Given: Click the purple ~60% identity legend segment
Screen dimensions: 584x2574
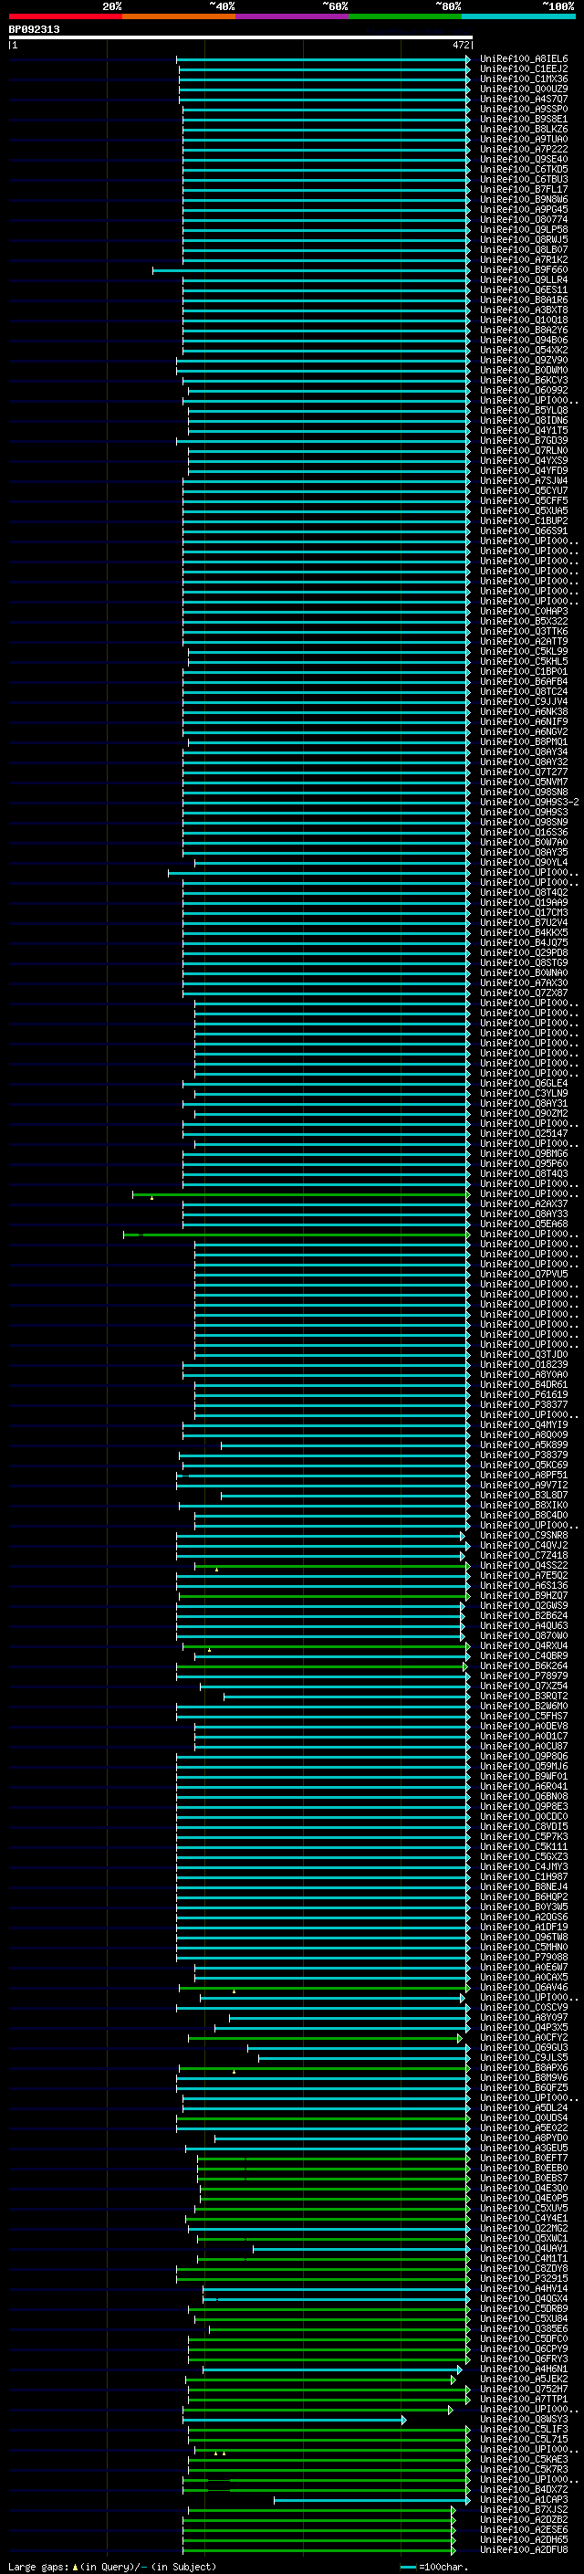Looking at the screenshot, I should [291, 16].
